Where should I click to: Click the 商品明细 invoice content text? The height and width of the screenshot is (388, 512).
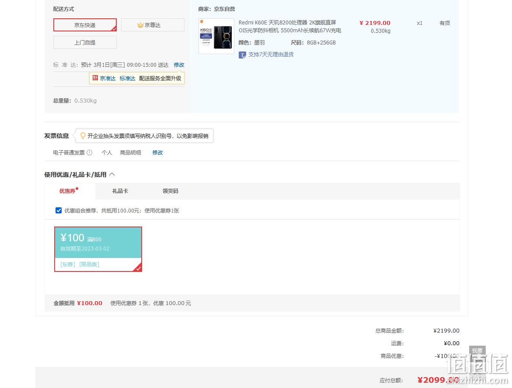(x=131, y=153)
